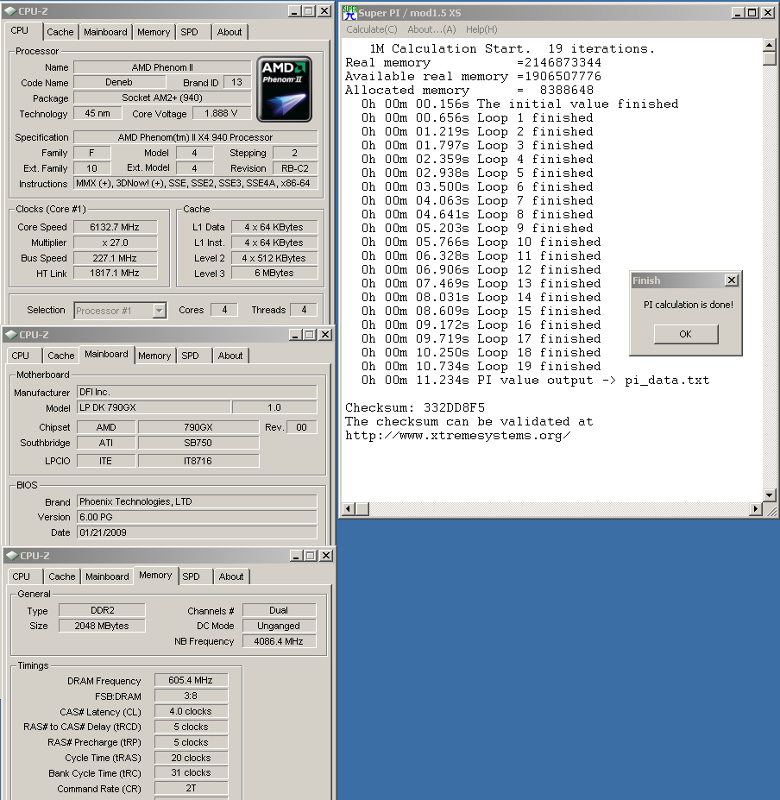Switch to About tab in middle CPU-Z window
Image resolution: width=780 pixels, height=800 pixels.
pos(230,356)
